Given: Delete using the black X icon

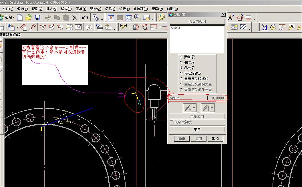Looking at the screenshot, I should point(75,18).
